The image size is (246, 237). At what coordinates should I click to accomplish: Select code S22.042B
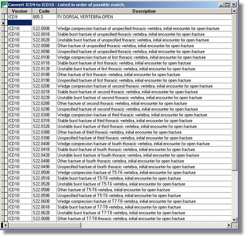(44, 155)
